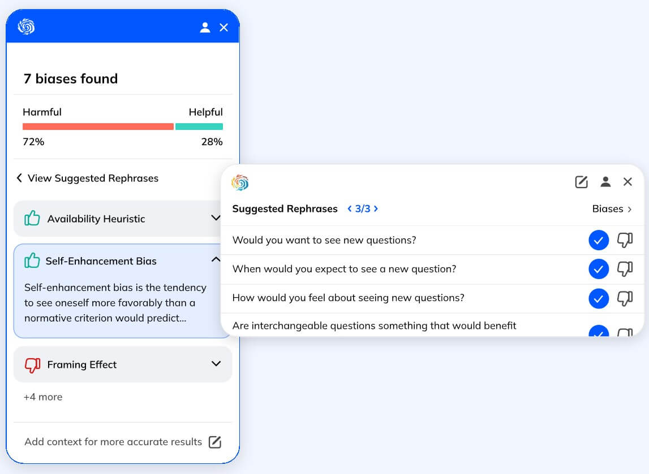Select rephrase 'When would you expect to see a new question?'
Image resolution: width=649 pixels, height=474 pixels.
pyautogui.click(x=345, y=269)
